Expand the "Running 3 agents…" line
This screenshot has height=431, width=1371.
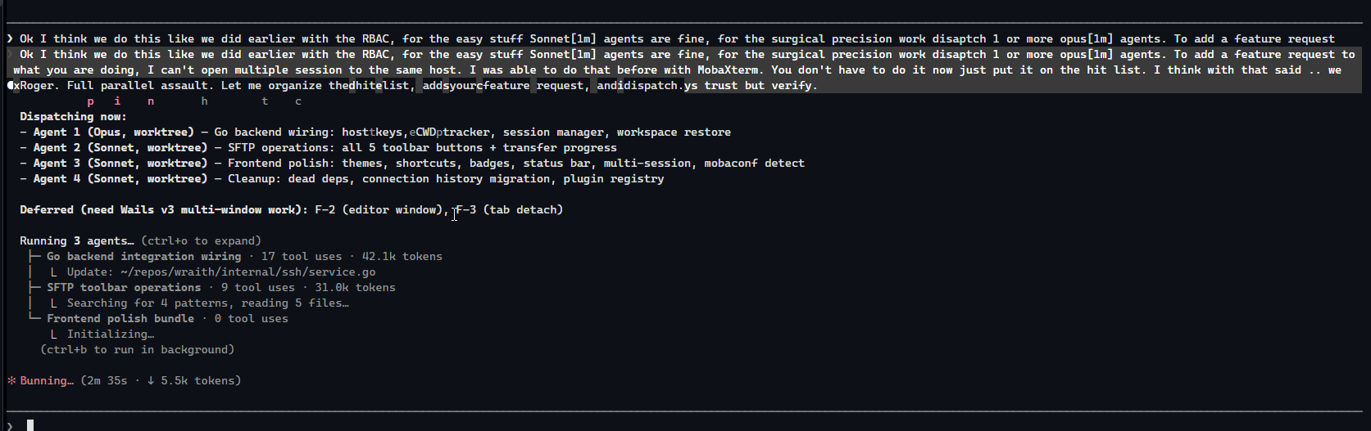[x=76, y=241]
